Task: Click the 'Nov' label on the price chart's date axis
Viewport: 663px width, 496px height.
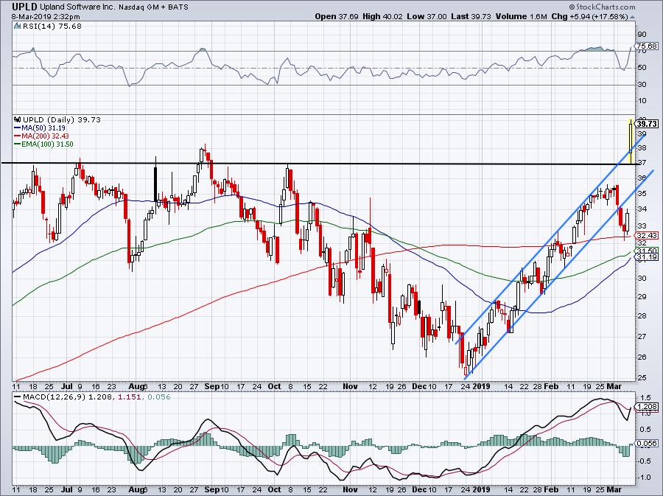Action: (350, 386)
